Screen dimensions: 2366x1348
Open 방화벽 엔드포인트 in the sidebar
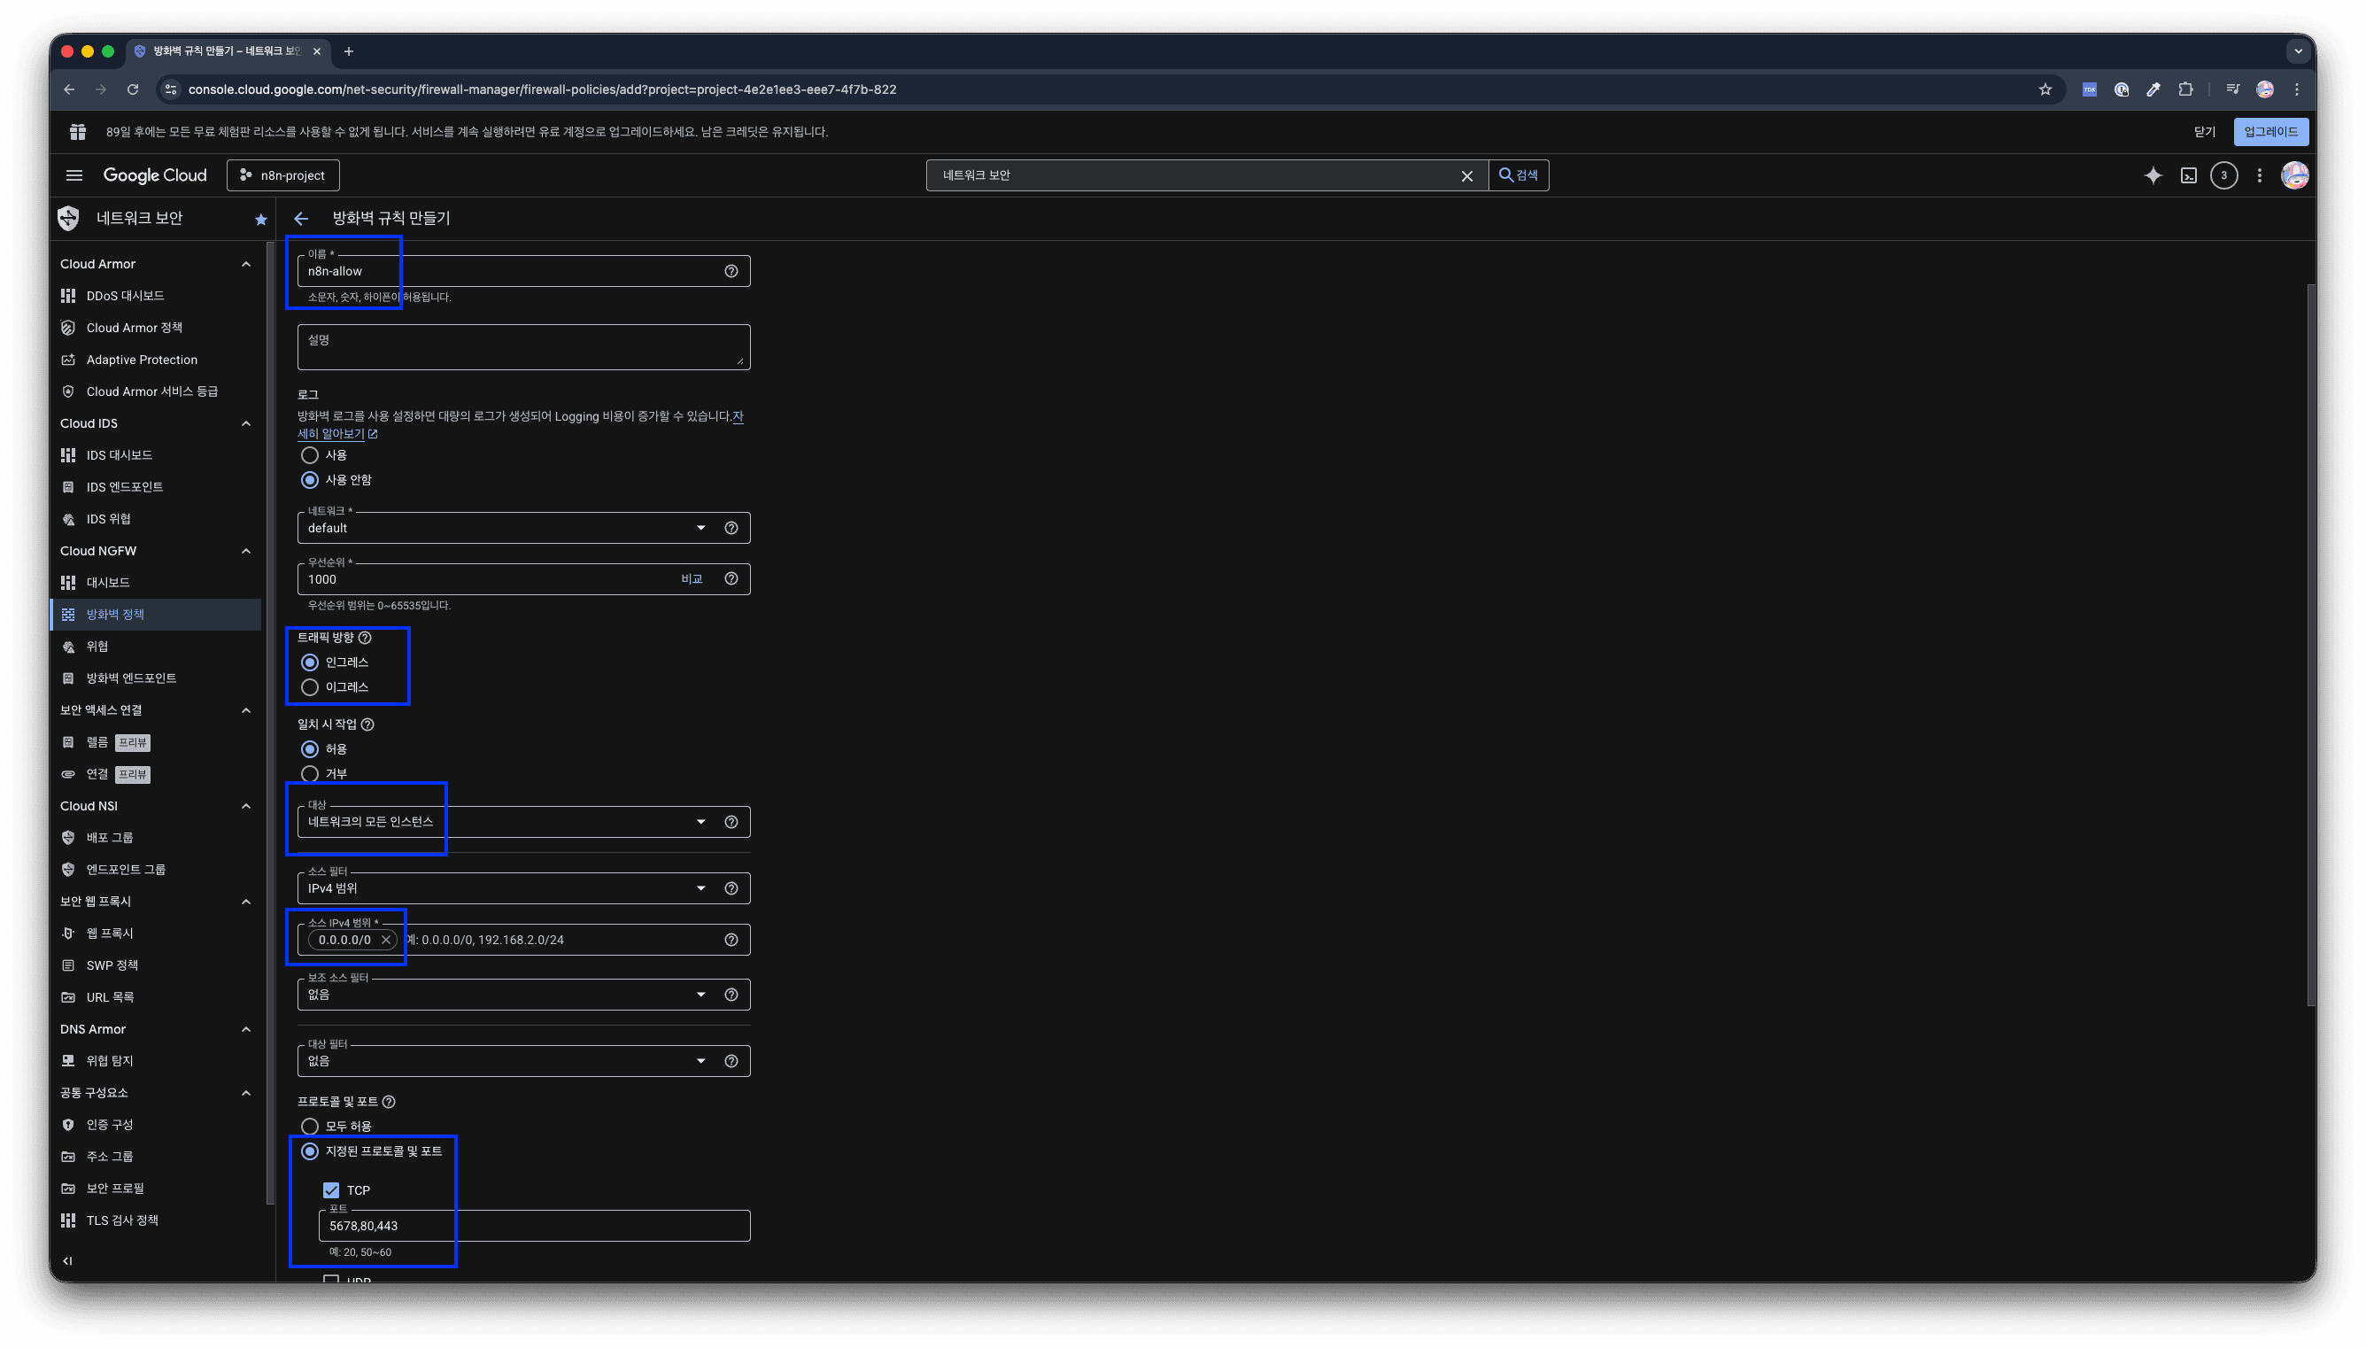tap(131, 678)
